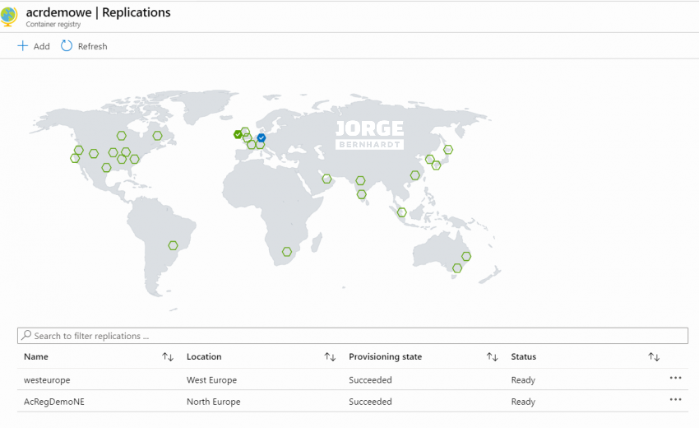The height and width of the screenshot is (428, 699).
Task: Click the Add plus icon
Action: tap(22, 46)
